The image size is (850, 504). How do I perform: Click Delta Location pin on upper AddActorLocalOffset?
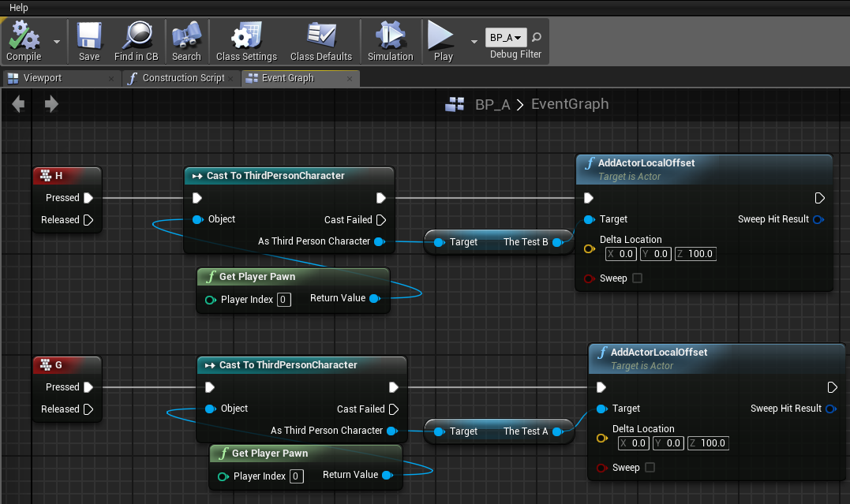pos(590,248)
